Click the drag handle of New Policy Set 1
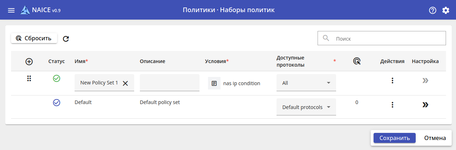 (29, 79)
